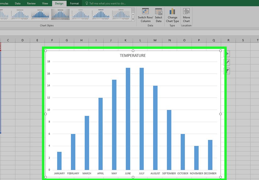Click the DECEMBER bar in chart
This screenshot has height=180, width=259.
[x=210, y=155]
